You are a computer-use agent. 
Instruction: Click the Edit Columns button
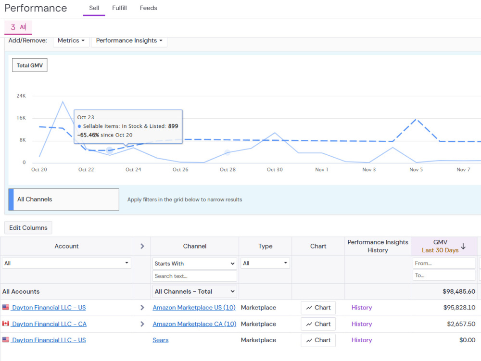(x=28, y=228)
